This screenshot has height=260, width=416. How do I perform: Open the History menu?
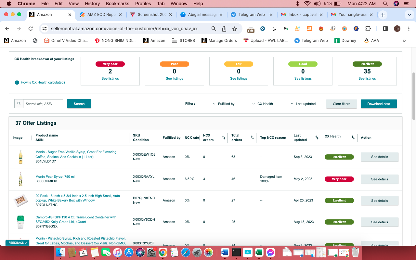point(92,4)
